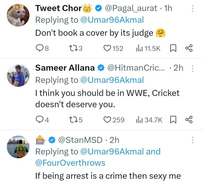
Task: Open more options for @StanMSD's tweet
Action: (192, 140)
